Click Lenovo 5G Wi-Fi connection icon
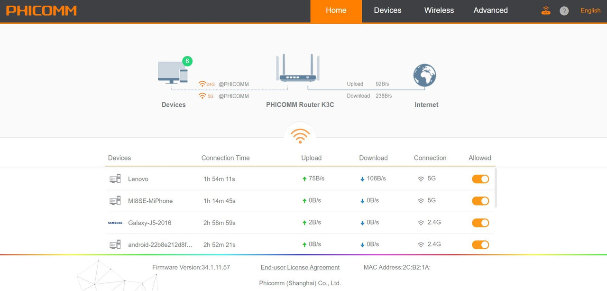This screenshot has width=607, height=291. (421, 179)
